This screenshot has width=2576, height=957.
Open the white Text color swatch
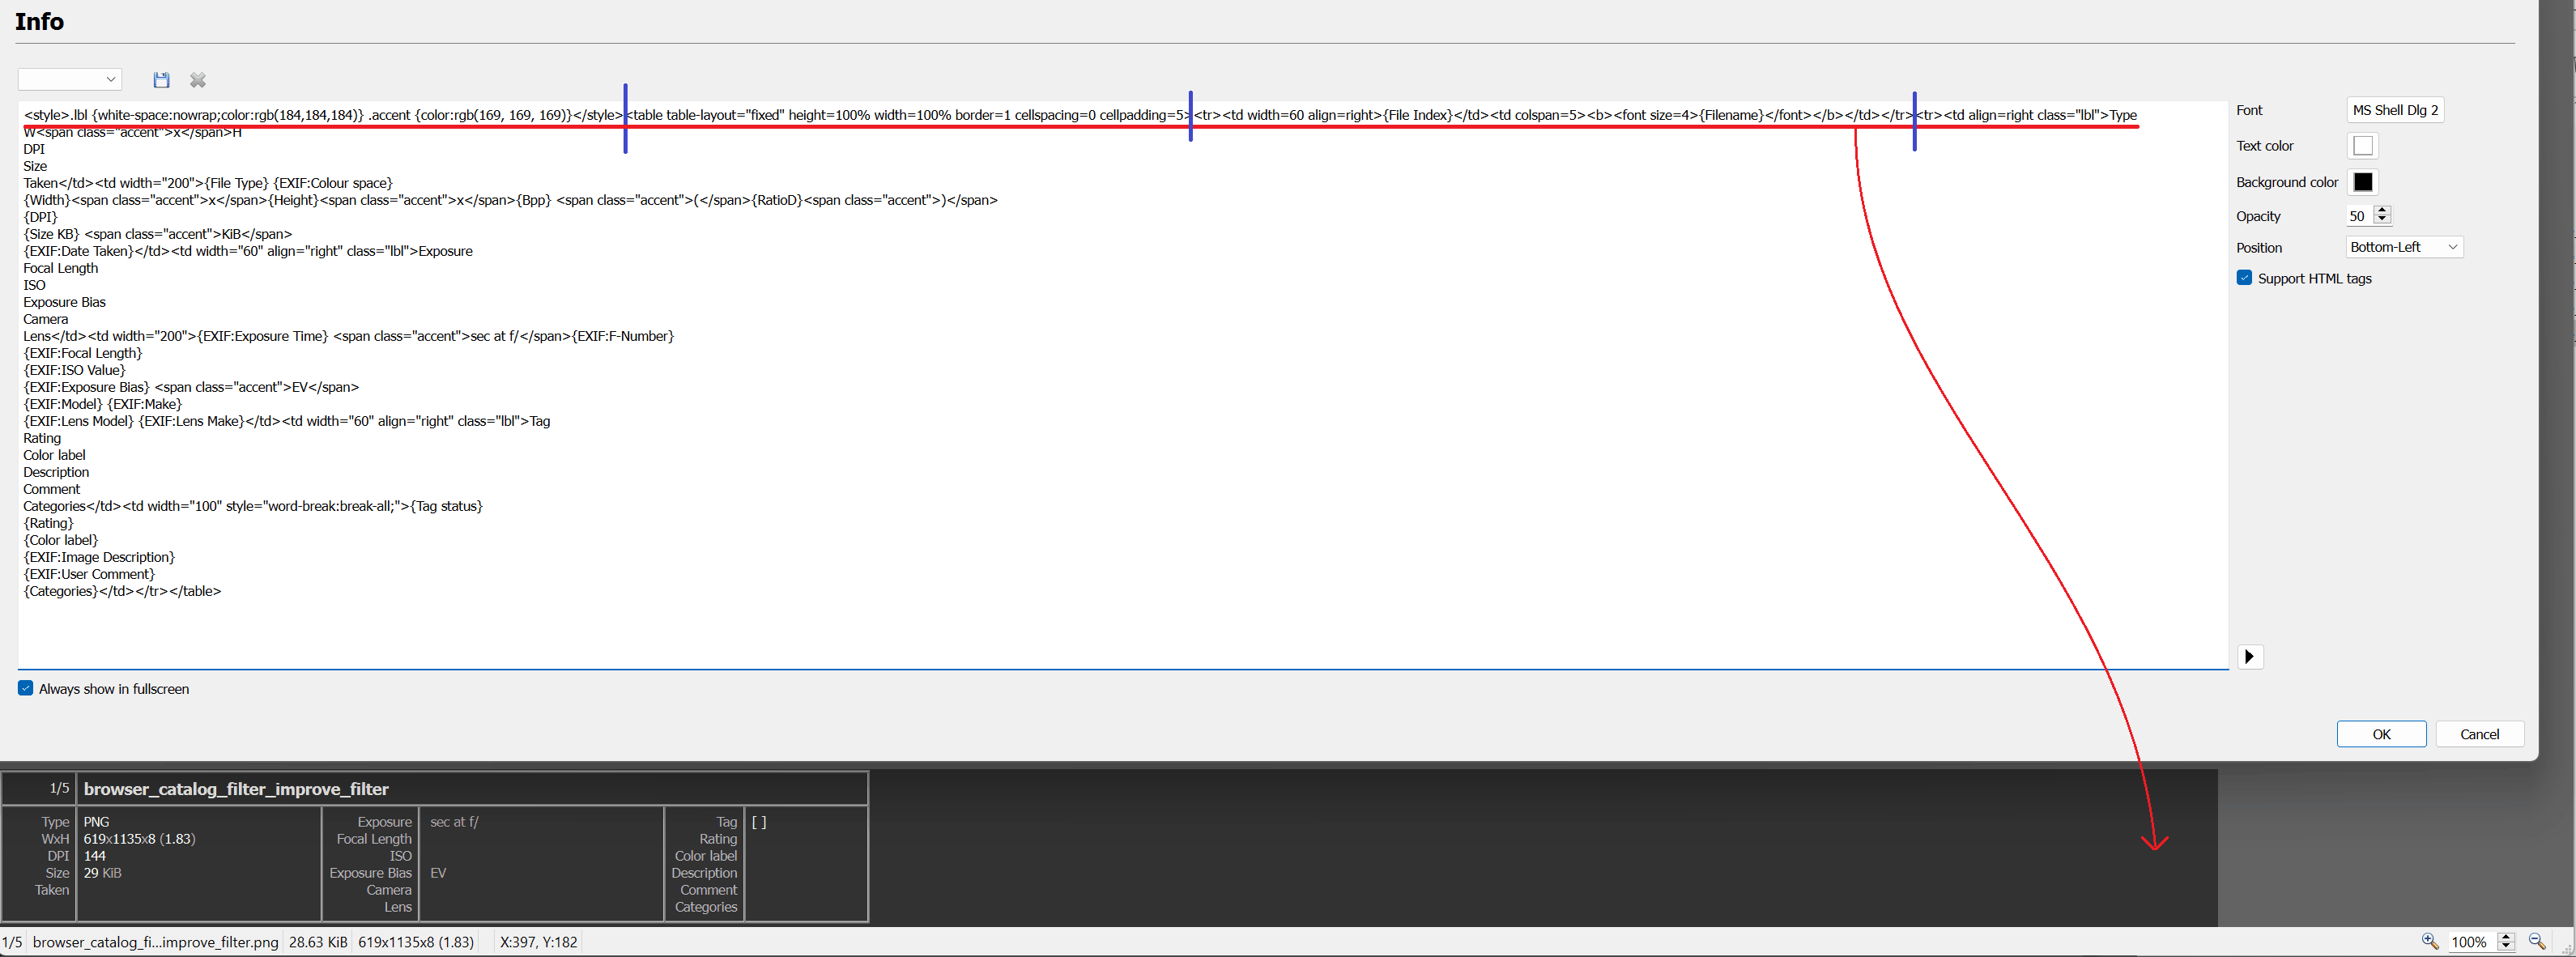coord(2362,146)
